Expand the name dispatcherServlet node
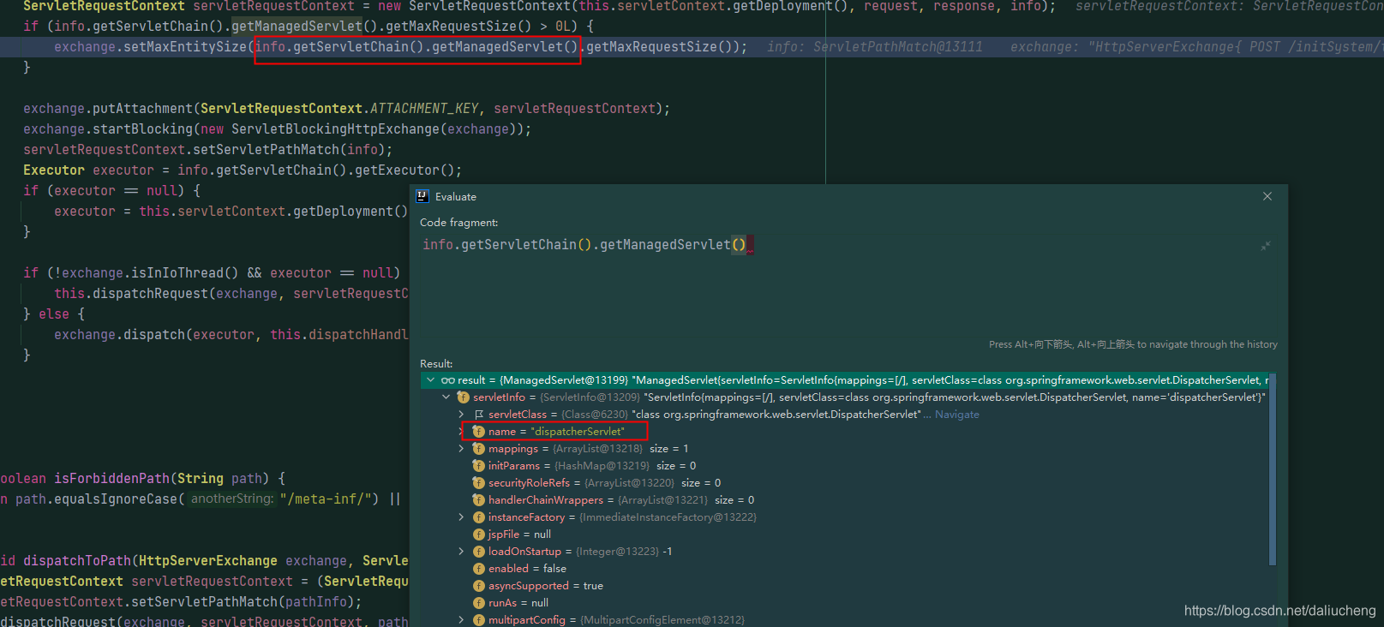The width and height of the screenshot is (1384, 627). [461, 431]
